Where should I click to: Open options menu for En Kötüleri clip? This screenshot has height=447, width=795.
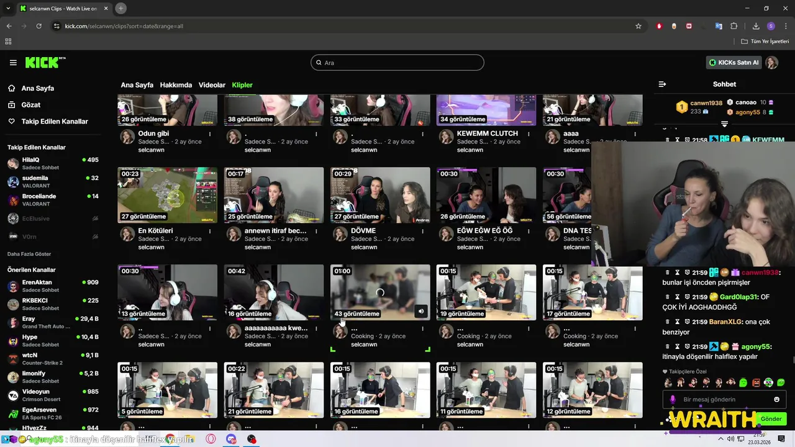[210, 231]
